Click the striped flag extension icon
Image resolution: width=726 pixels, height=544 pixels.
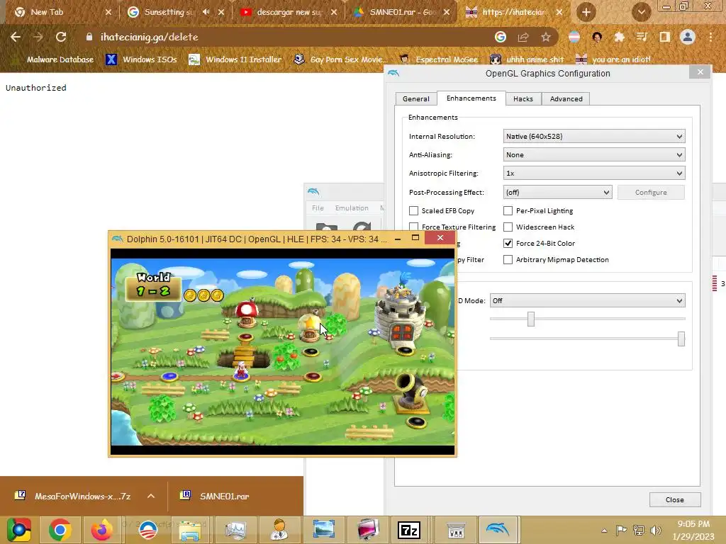point(574,37)
